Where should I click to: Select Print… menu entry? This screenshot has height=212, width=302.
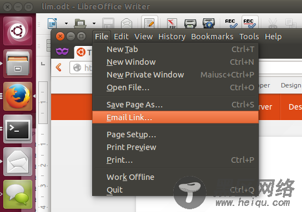(175, 160)
